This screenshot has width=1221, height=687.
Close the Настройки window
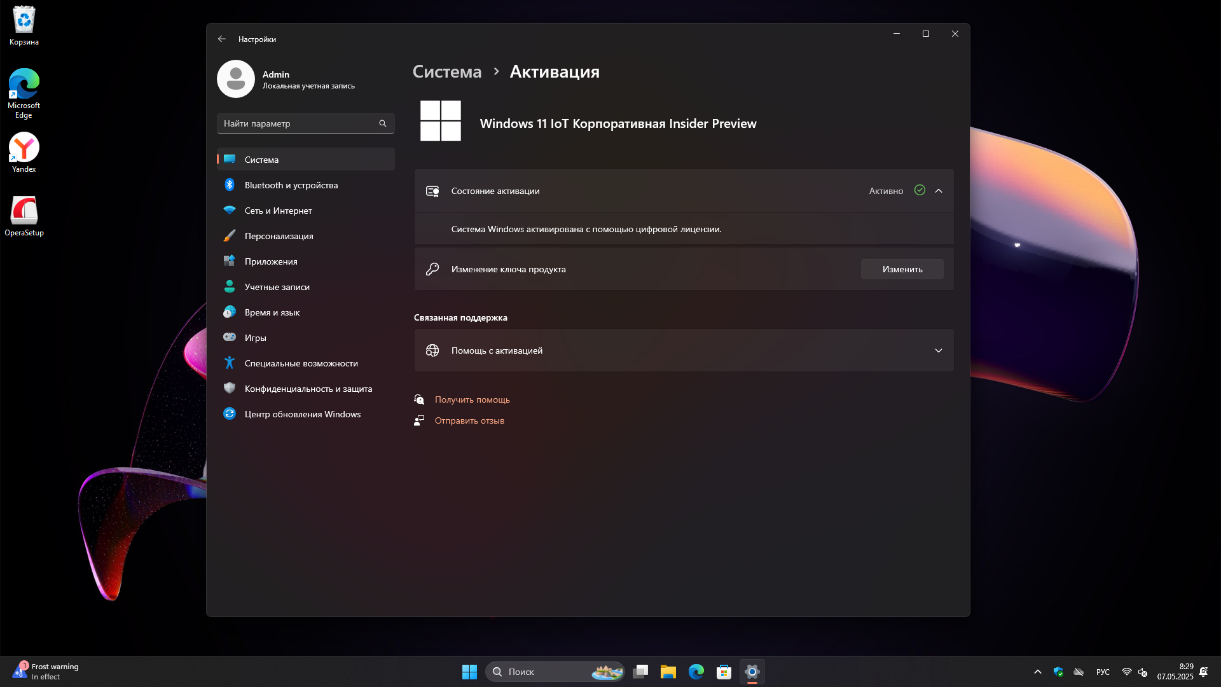point(955,34)
